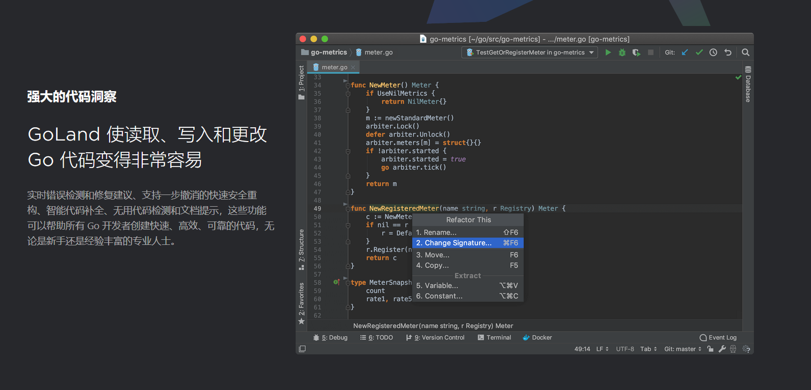Collapse func NewMeter at line 34

[348, 85]
